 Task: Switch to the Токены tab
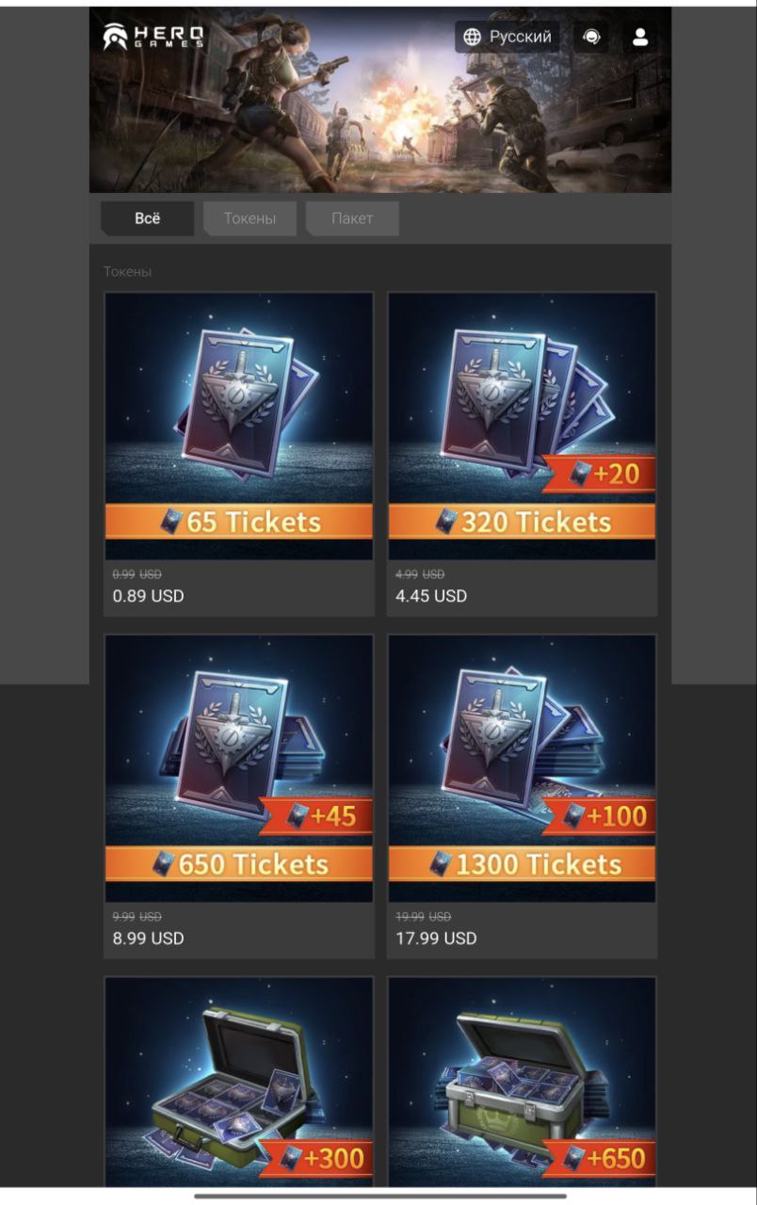coord(250,218)
